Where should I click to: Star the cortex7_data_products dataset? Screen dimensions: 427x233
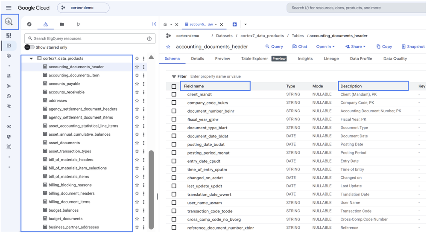click(x=137, y=58)
